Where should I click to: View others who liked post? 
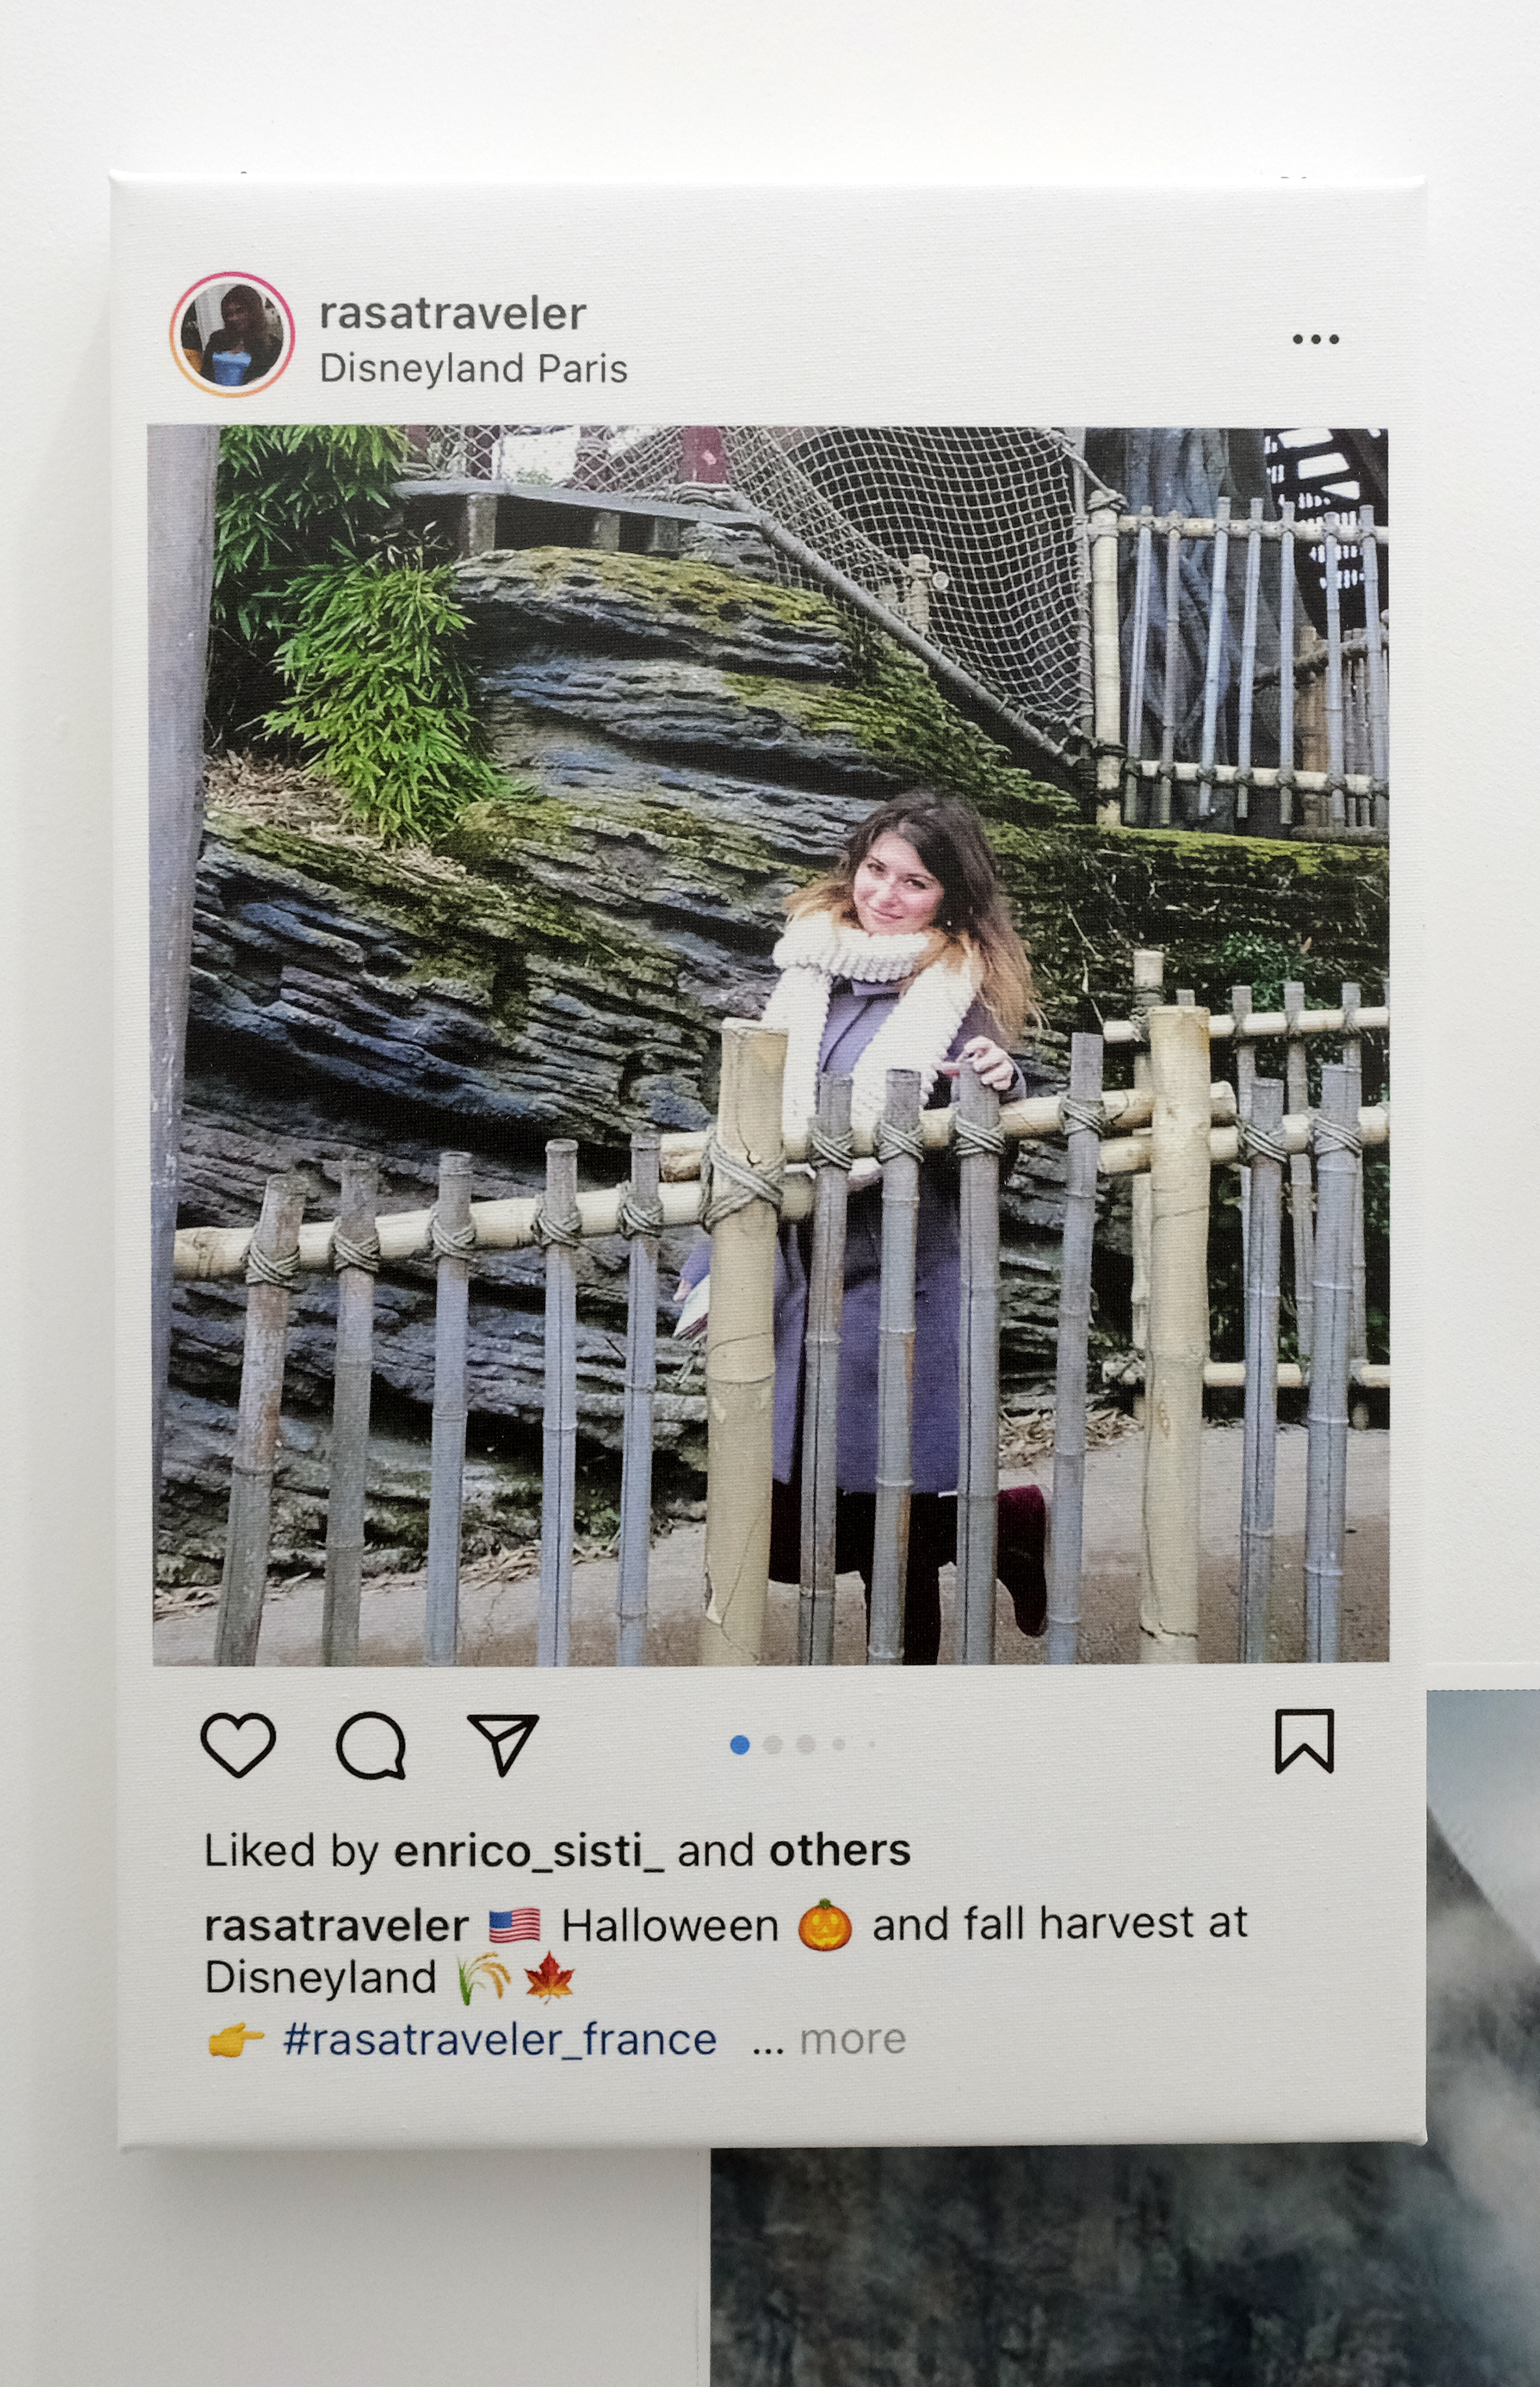pyautogui.click(x=839, y=1850)
